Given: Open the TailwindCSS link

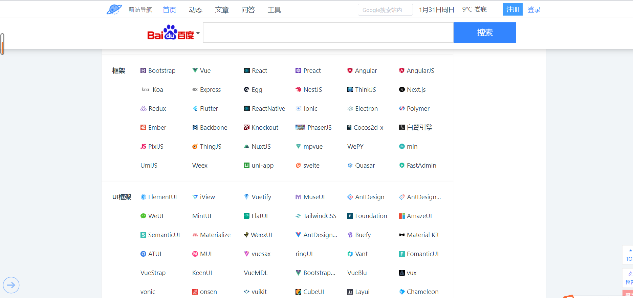Looking at the screenshot, I should 316,216.
